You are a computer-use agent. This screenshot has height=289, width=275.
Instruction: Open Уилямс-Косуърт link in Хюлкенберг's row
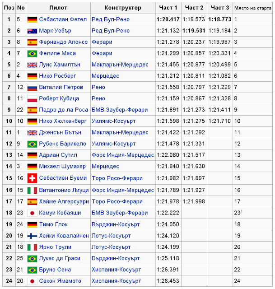113,121
